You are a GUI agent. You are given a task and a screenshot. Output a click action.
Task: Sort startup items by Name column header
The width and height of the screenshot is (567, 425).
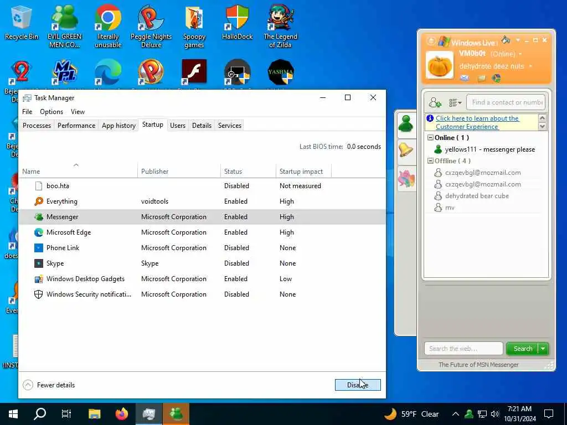pos(78,172)
